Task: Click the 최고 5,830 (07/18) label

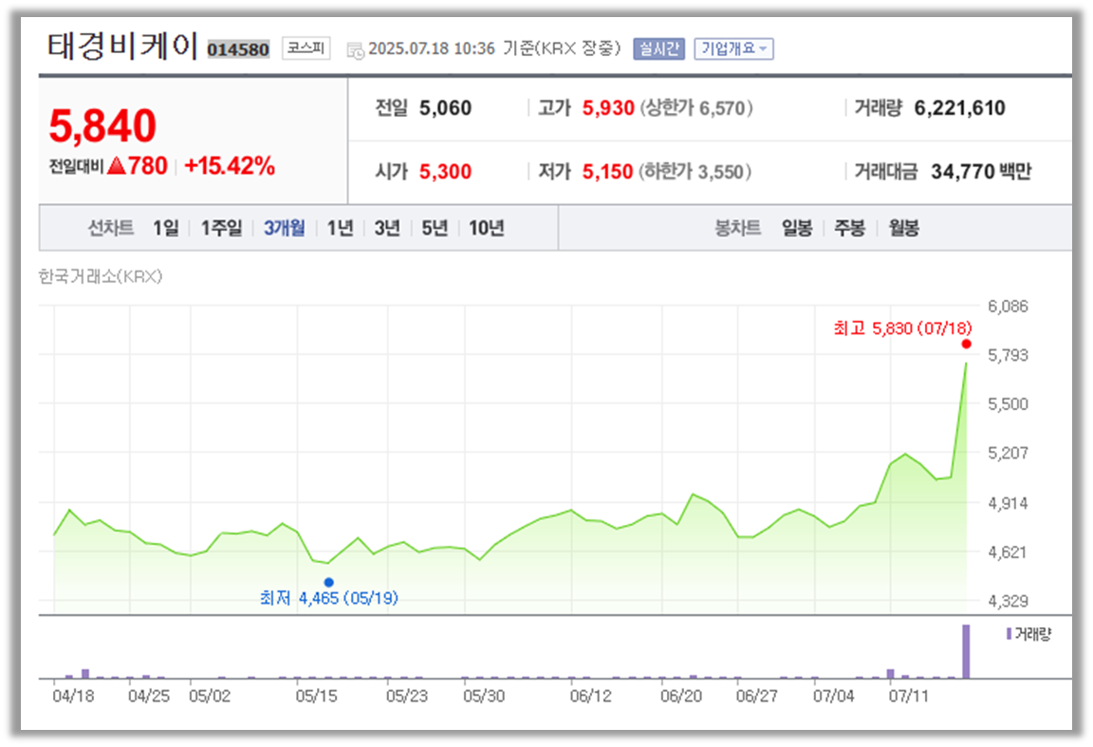Action: coord(902,327)
